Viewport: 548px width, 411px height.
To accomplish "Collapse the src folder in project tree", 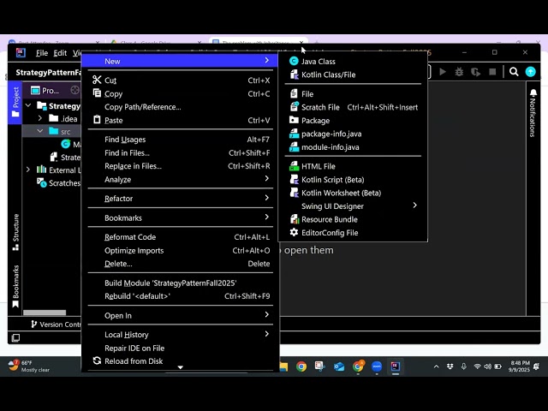I will pyautogui.click(x=39, y=131).
